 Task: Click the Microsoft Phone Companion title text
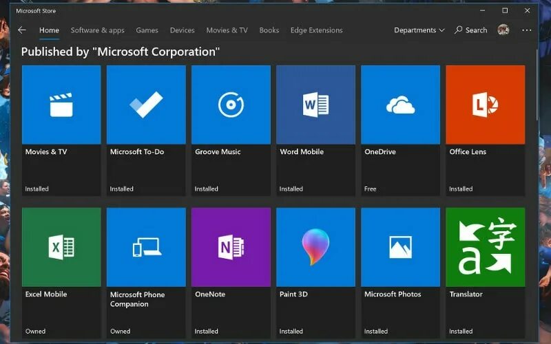click(x=137, y=299)
